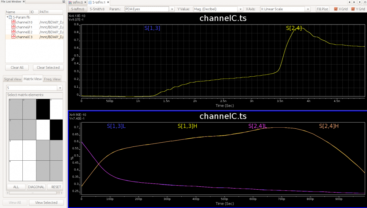Disable the Y Grid checkbox
This screenshot has height=208, width=367.
353,9
